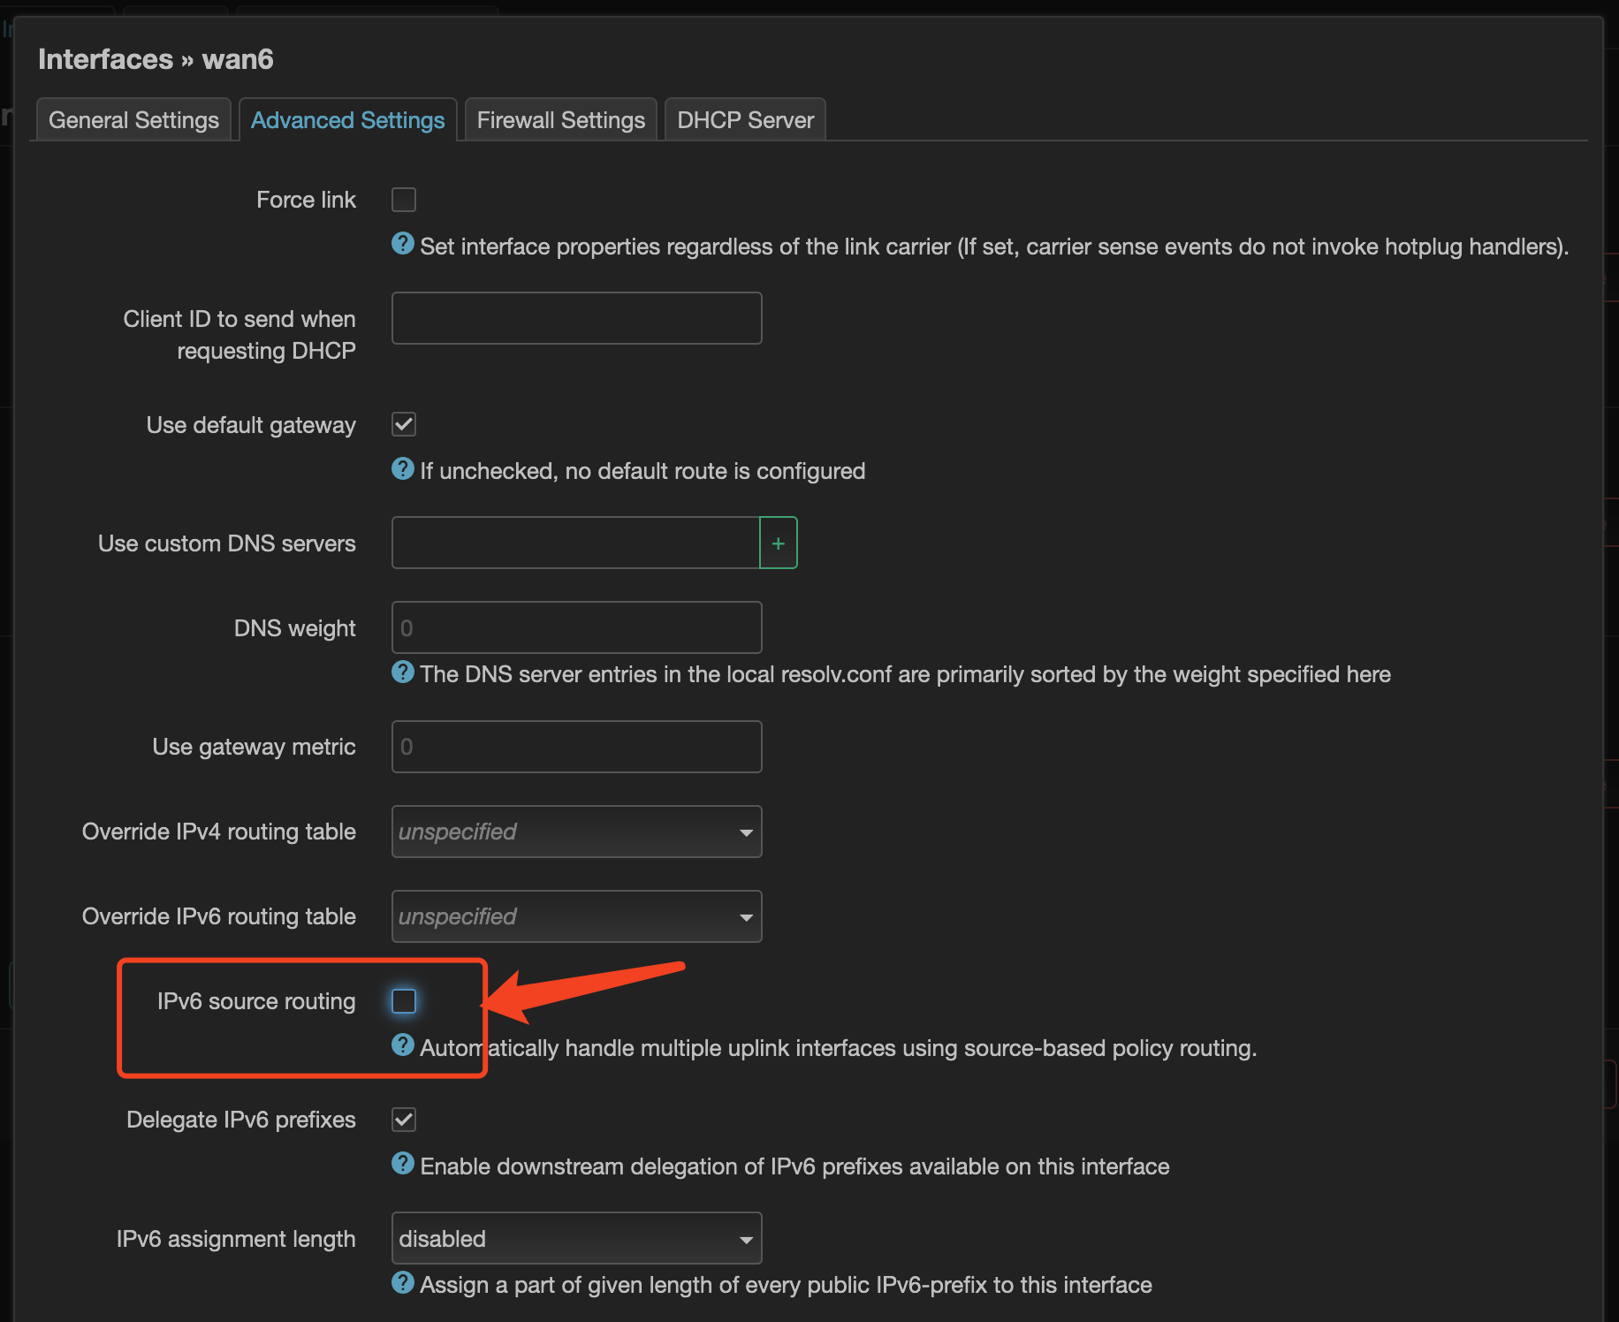Select the Advanced Settings tab
Screen dimensions: 1619x1322
click(x=347, y=120)
